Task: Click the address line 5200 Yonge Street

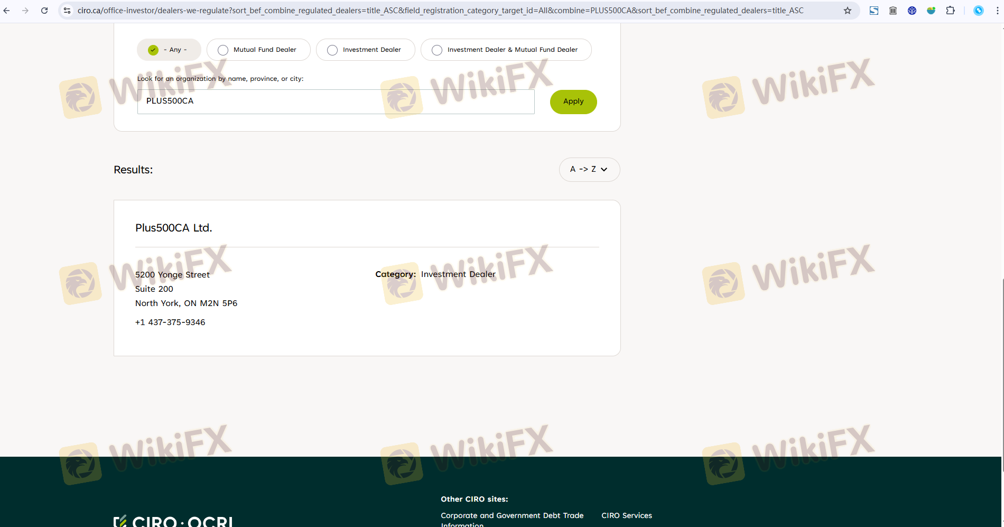Action: pyautogui.click(x=172, y=275)
